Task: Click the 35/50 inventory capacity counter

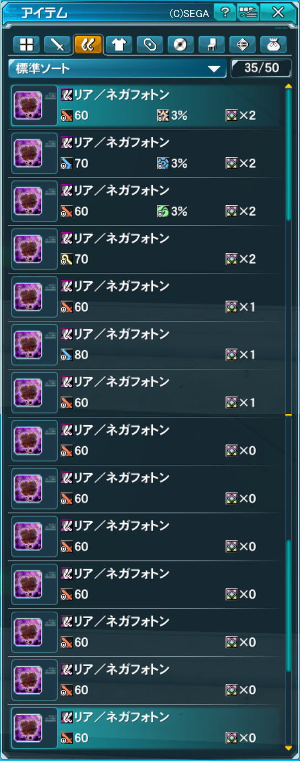Action: coord(261,68)
